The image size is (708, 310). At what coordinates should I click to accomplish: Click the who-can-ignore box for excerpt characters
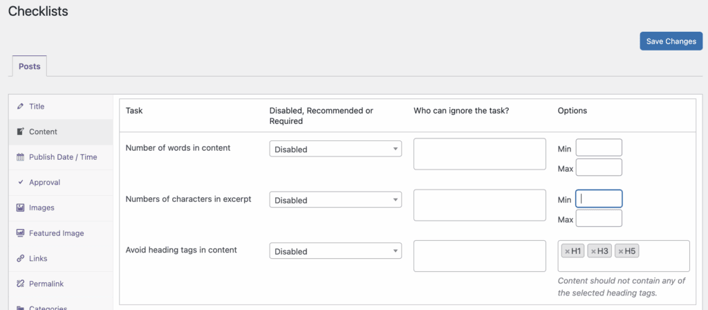[x=480, y=205]
